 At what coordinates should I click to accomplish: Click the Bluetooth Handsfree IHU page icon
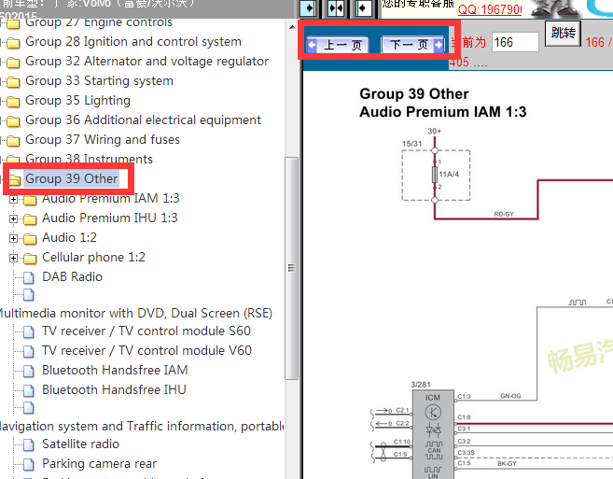pyautogui.click(x=29, y=390)
